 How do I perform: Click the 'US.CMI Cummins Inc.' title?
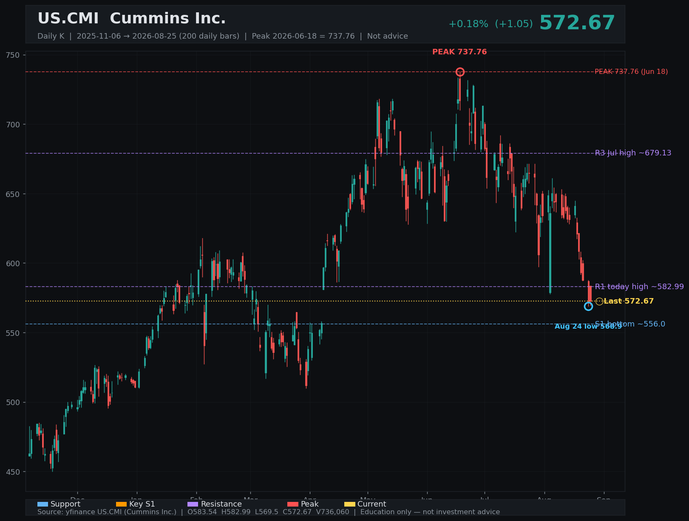132,19
